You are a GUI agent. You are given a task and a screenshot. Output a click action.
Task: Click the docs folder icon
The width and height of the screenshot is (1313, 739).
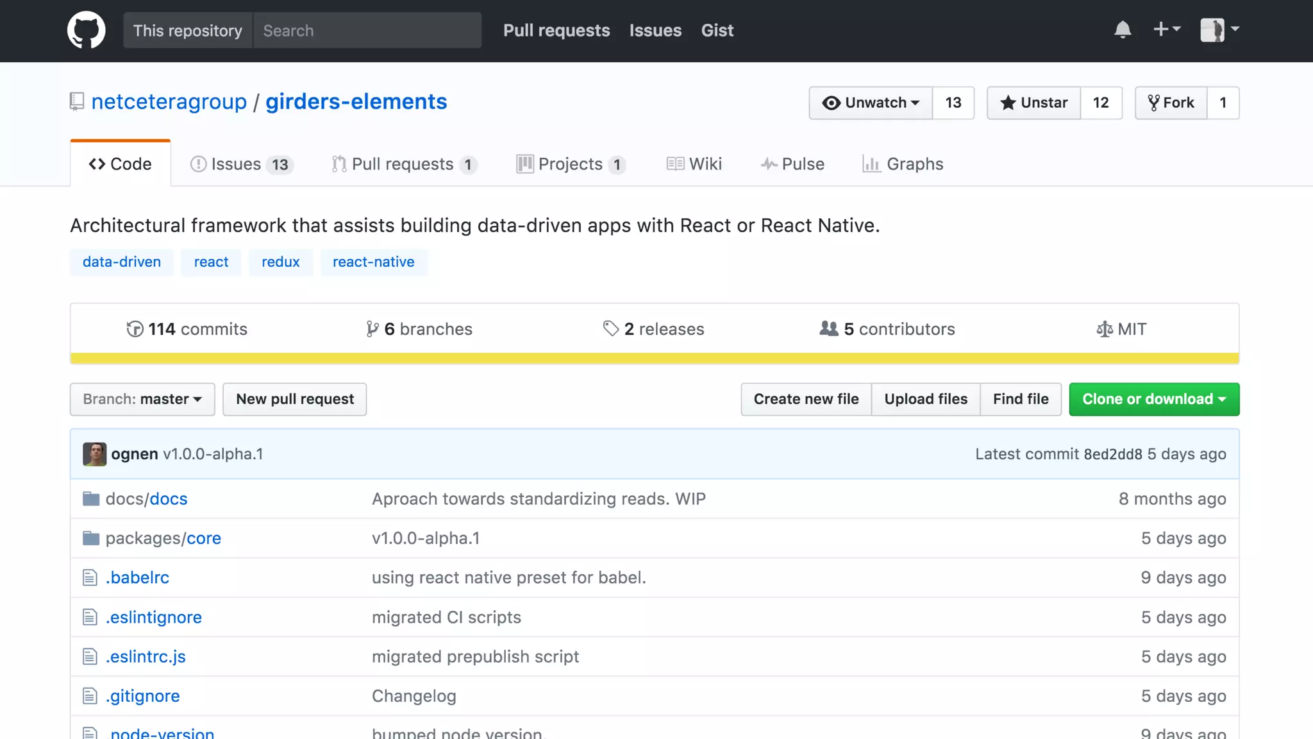click(x=91, y=499)
